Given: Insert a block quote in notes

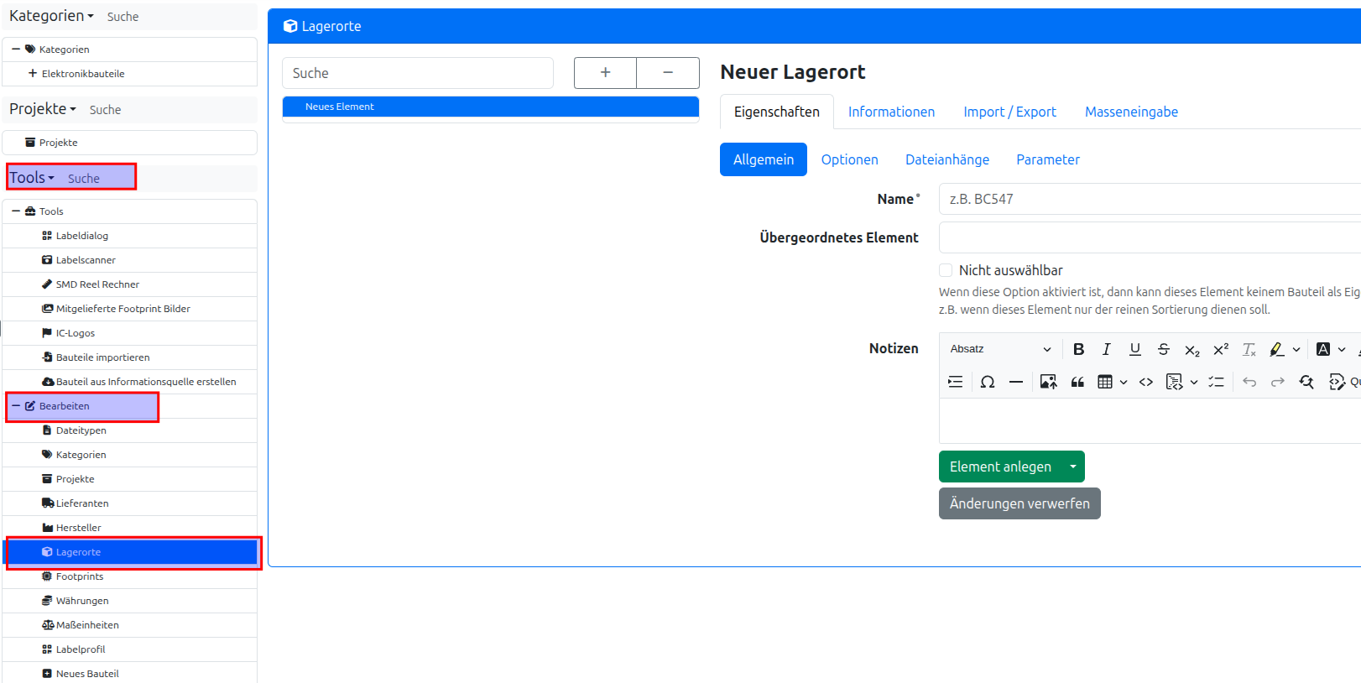Looking at the screenshot, I should click(1077, 382).
